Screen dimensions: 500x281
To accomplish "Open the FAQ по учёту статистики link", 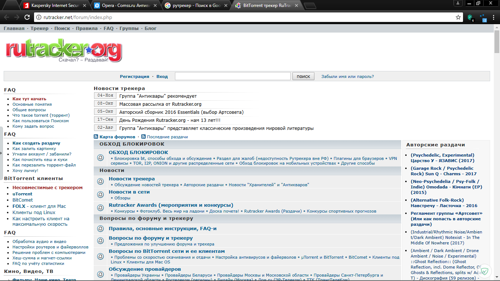I will [38, 263].
